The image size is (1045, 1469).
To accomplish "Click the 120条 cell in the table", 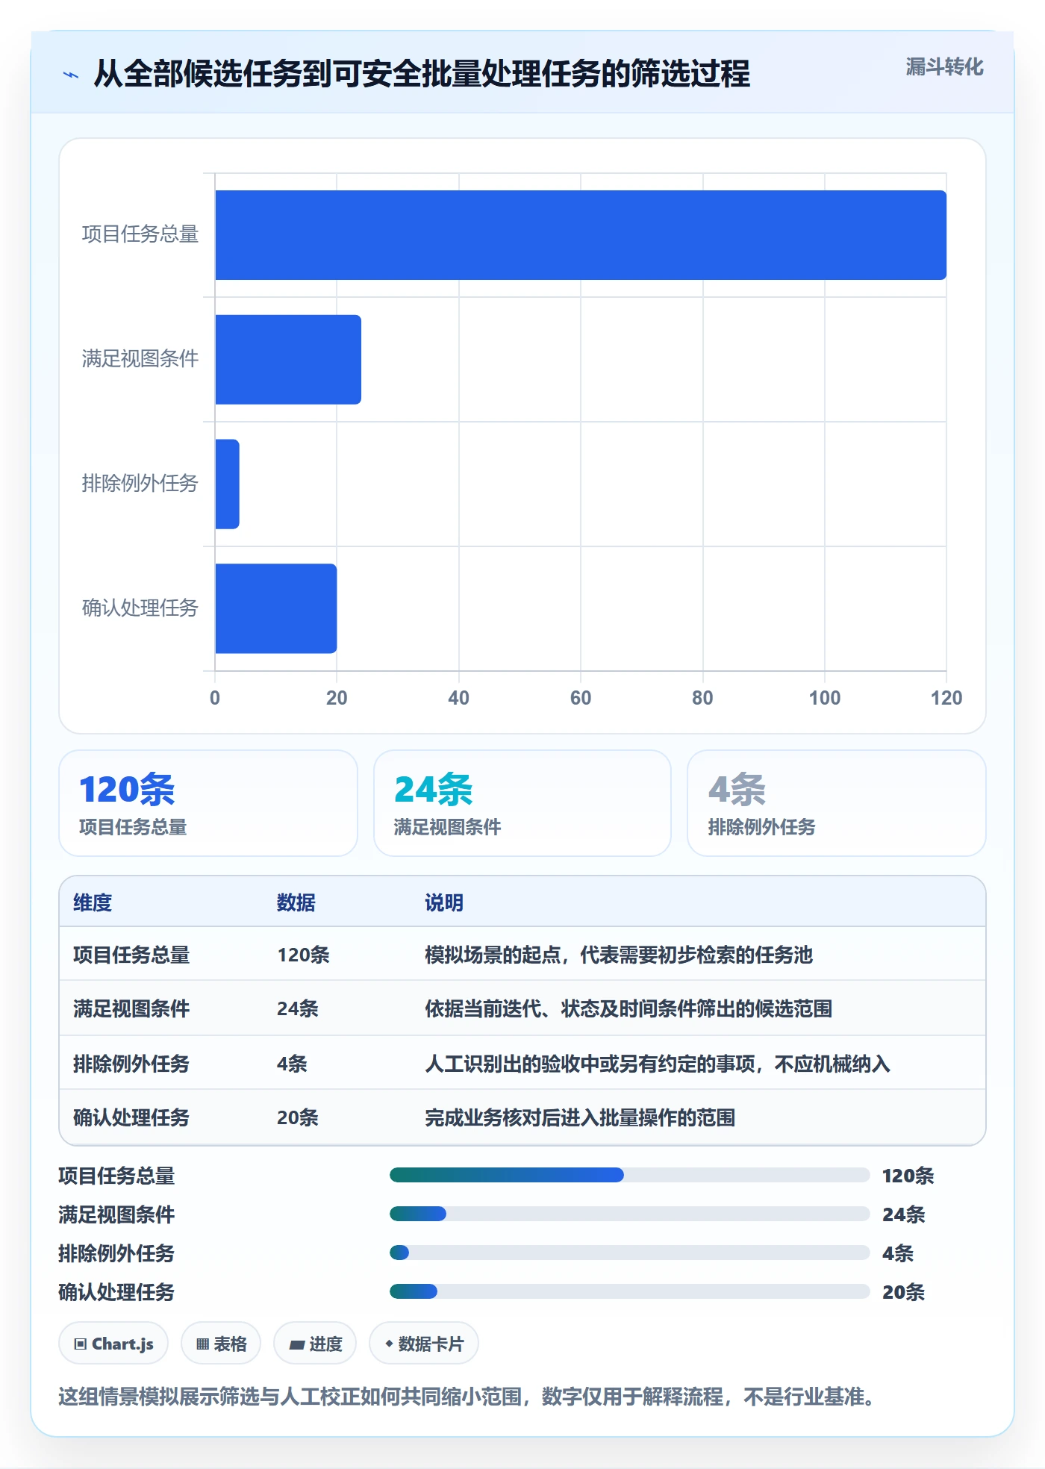I will pyautogui.click(x=303, y=955).
